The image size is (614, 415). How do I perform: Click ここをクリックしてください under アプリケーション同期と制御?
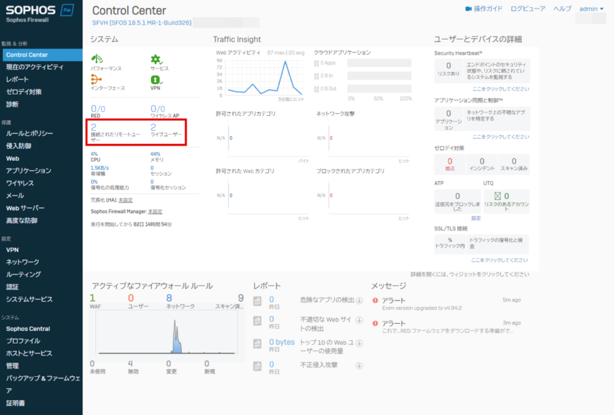(501, 137)
